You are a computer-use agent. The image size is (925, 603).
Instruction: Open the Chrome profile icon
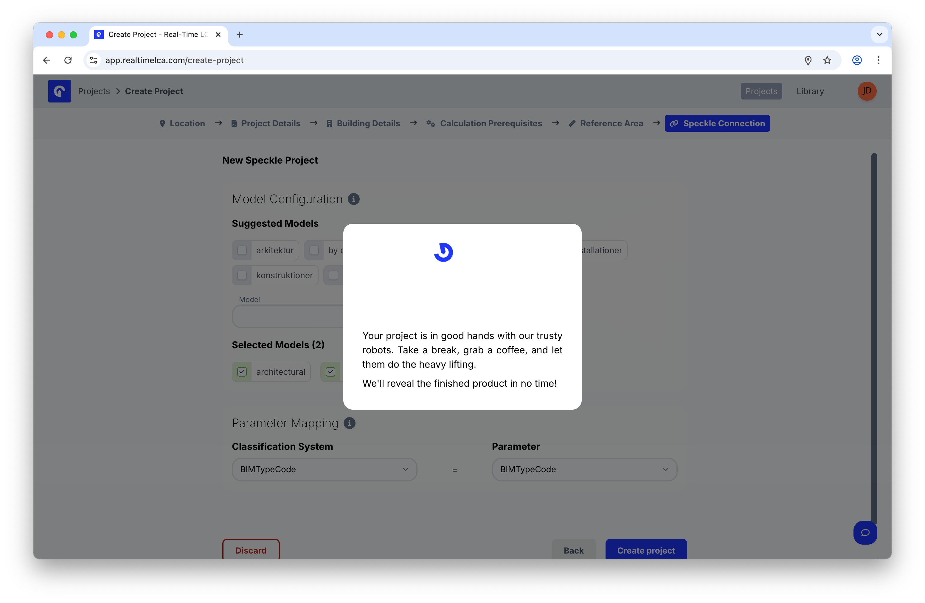857,60
